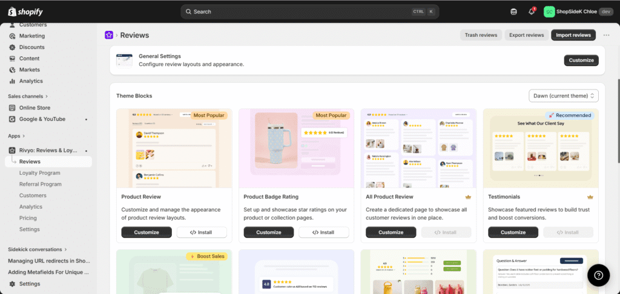The width and height of the screenshot is (620, 294).
Task: Open the ShopSideK Chloe account menu
Action: pos(578,11)
